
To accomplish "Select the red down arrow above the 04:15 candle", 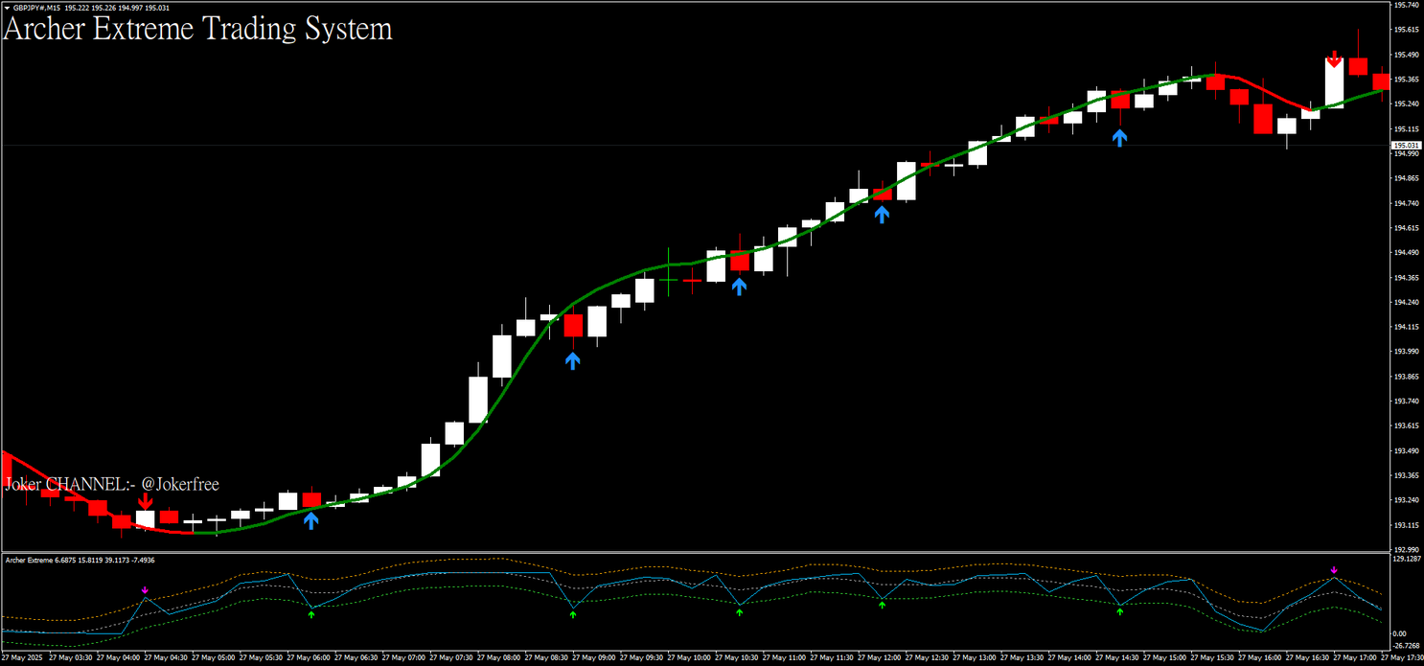I will click(145, 501).
